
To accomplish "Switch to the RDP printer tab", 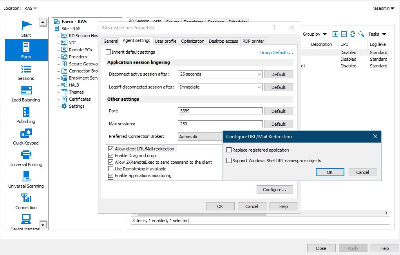I will 253,41.
